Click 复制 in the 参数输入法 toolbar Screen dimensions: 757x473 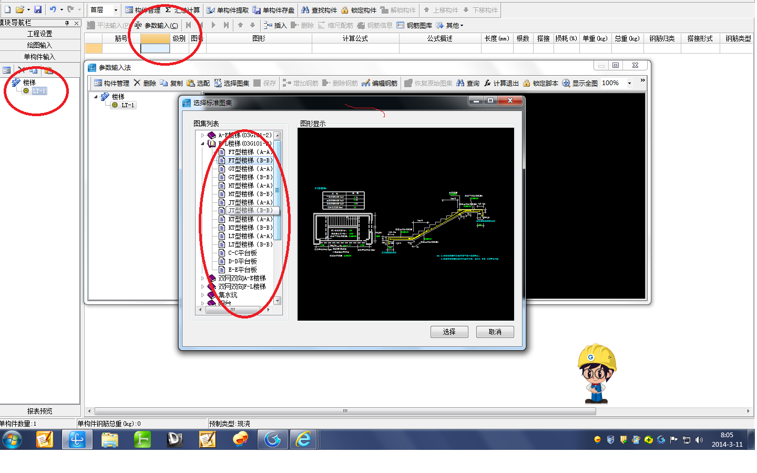point(171,83)
